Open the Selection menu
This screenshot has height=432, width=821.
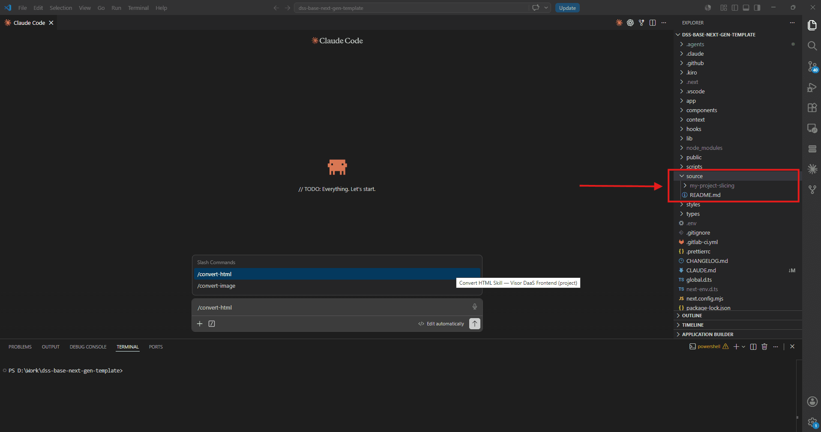(61, 8)
